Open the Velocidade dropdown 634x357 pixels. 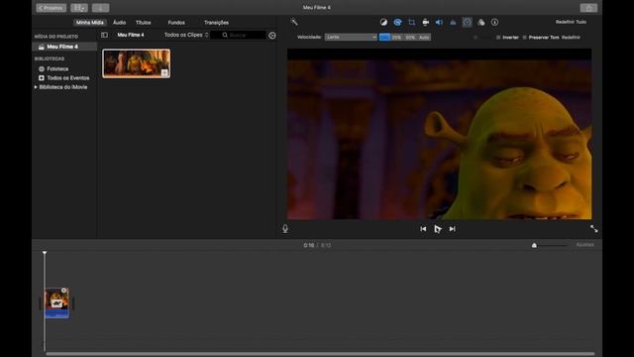(351, 38)
